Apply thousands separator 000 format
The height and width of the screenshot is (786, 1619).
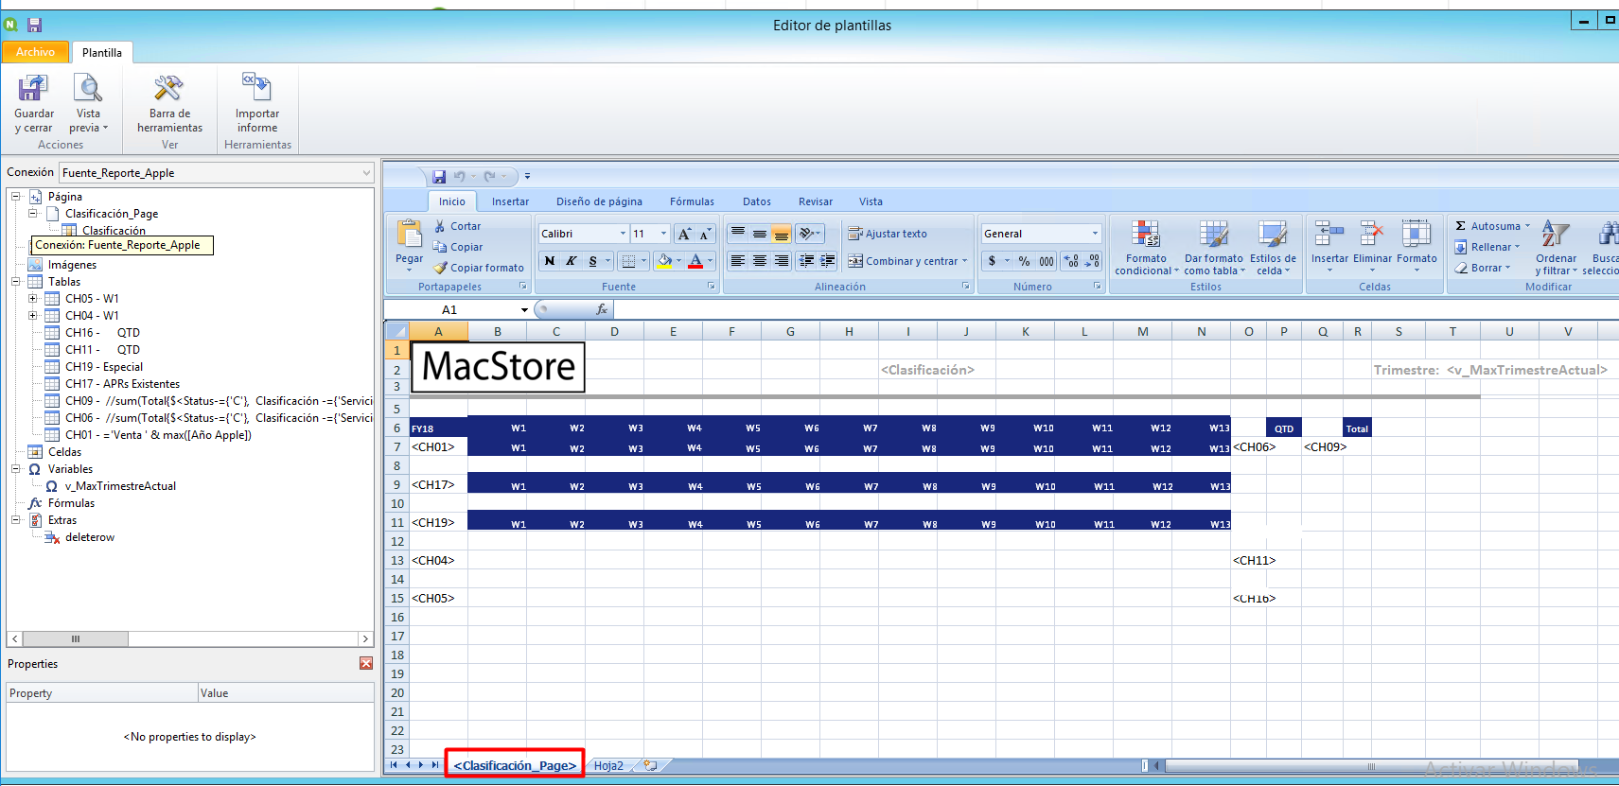click(1047, 261)
